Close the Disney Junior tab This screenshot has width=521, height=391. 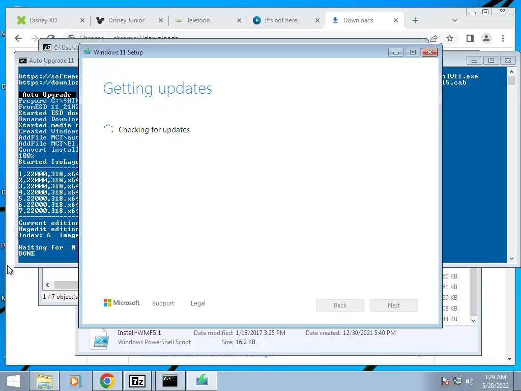161,20
